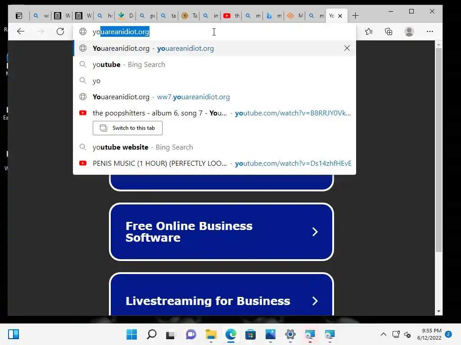Viewport: 461px width, 345px height.
Task: Open Settings gear from the taskbar
Action: click(x=290, y=334)
